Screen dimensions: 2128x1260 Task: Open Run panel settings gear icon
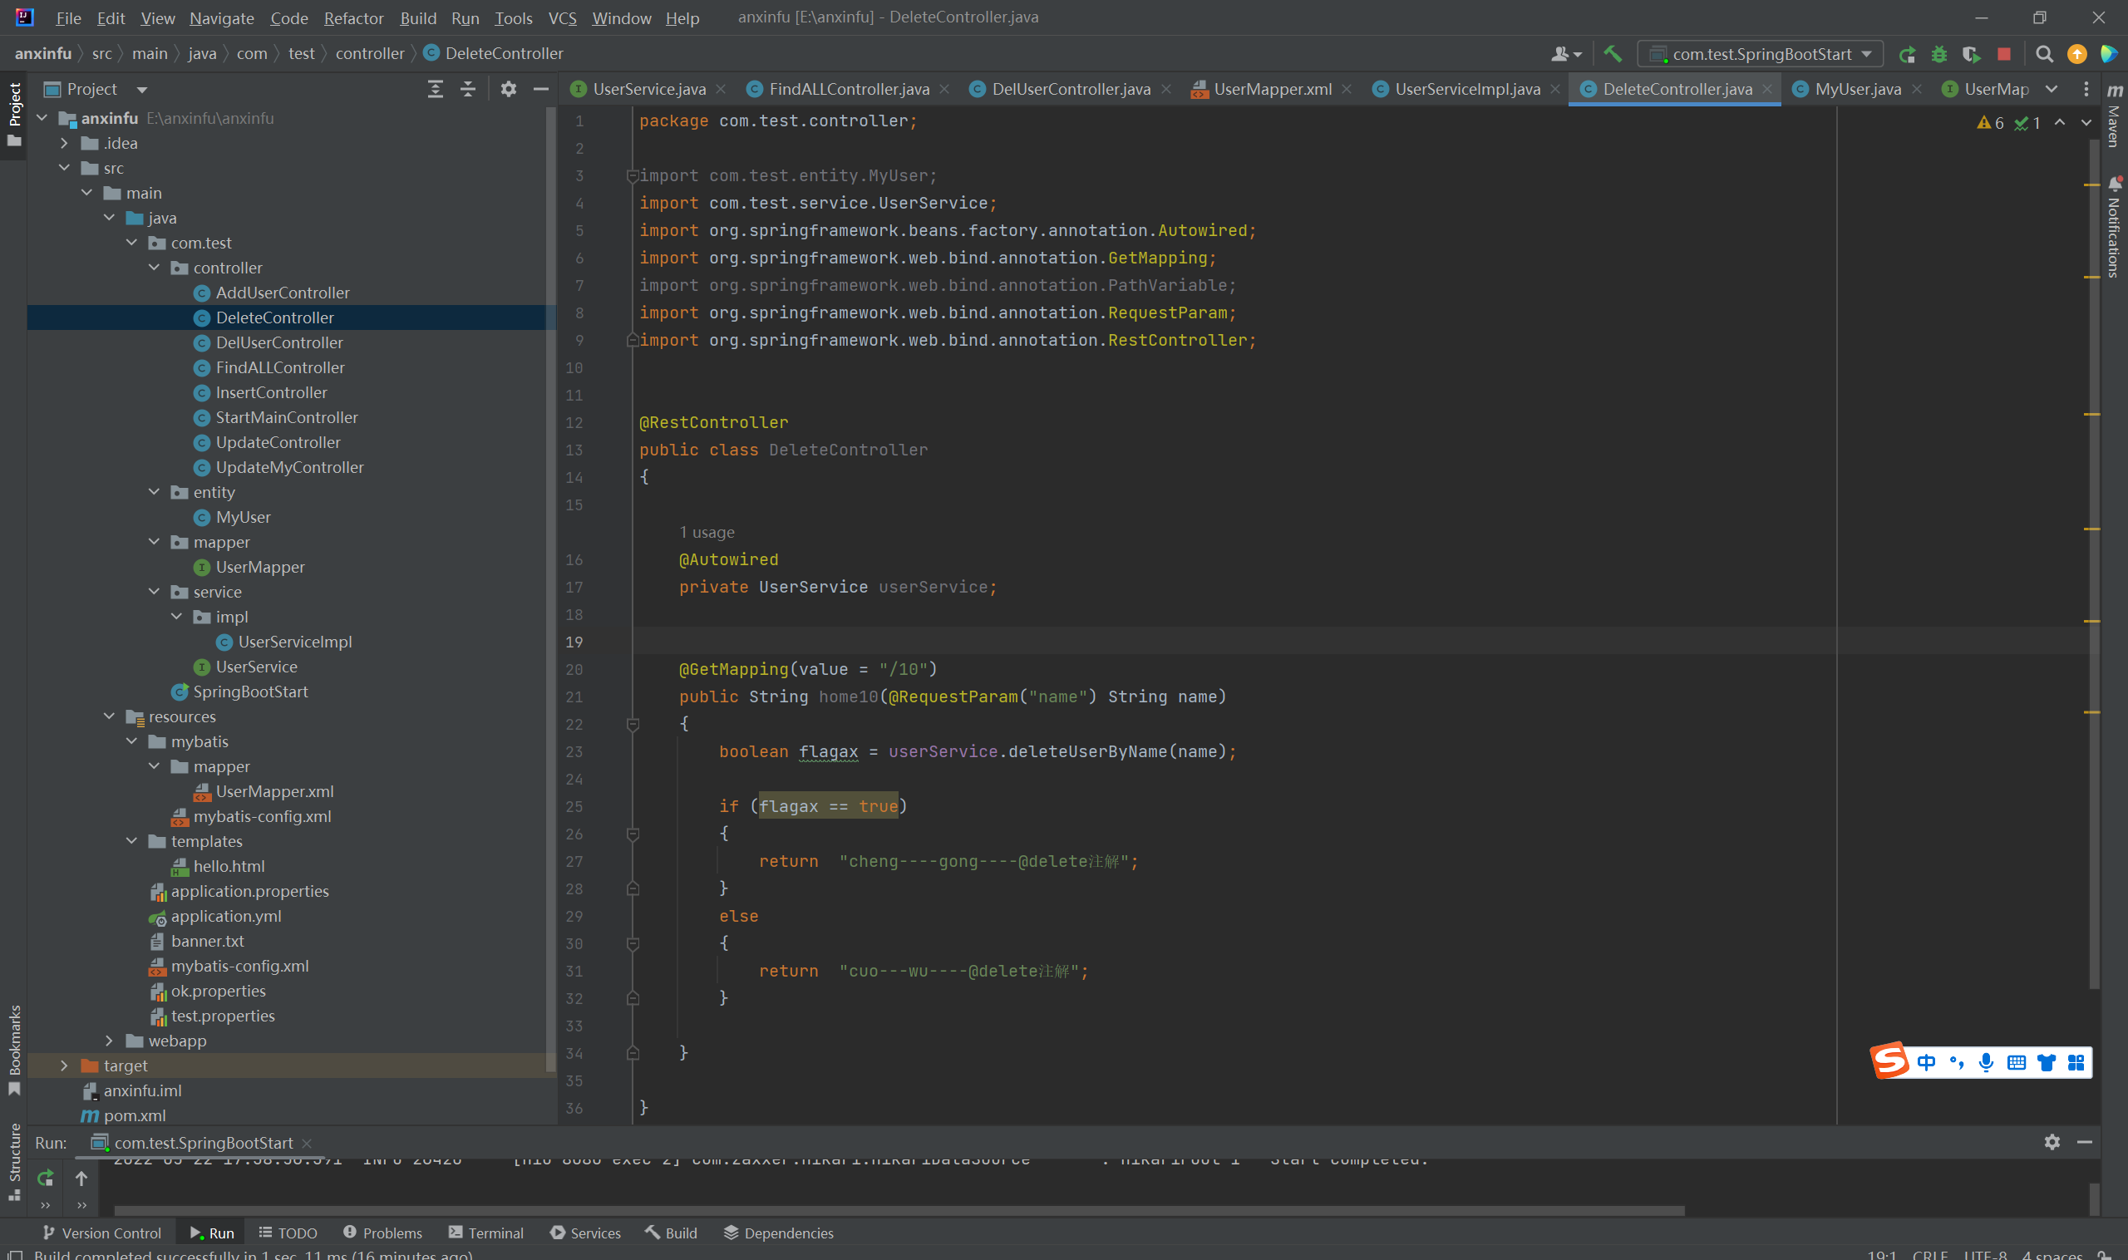(x=2052, y=1142)
